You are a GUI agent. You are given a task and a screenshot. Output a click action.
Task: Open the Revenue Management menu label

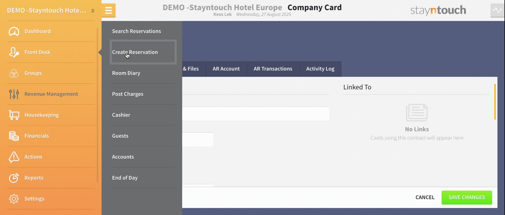51,94
